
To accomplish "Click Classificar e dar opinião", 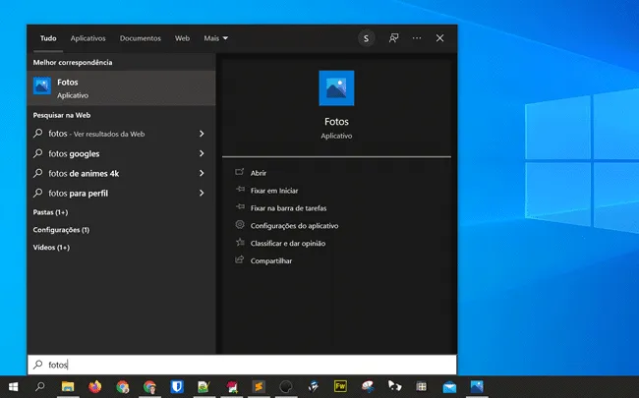I will 288,243.
